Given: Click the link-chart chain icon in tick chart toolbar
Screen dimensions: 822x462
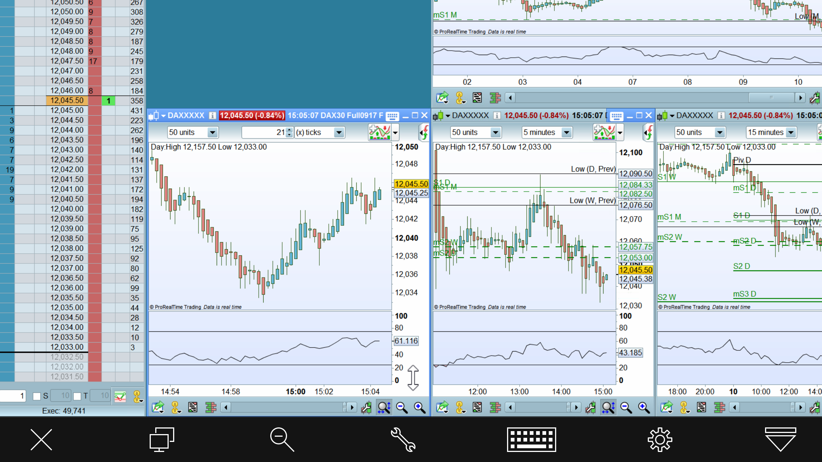Looking at the screenshot, I should point(176,408).
